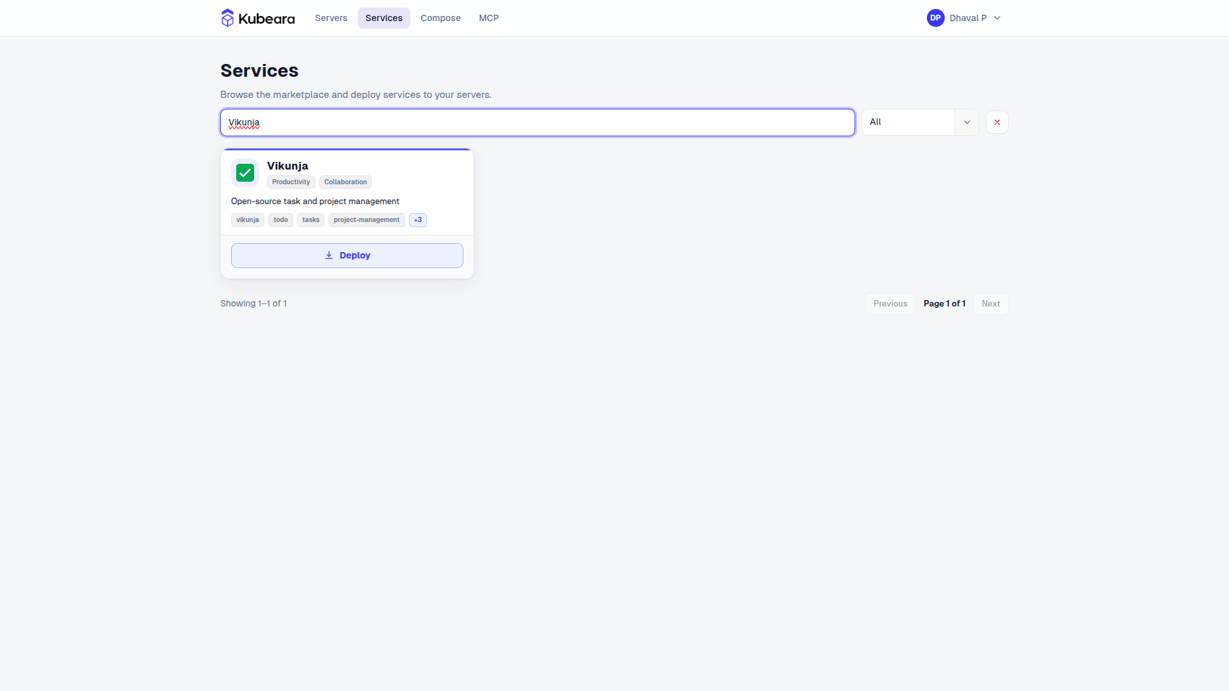This screenshot has width=1229, height=691.
Task: Click the Vikunja green checkmark app icon
Action: tap(245, 173)
